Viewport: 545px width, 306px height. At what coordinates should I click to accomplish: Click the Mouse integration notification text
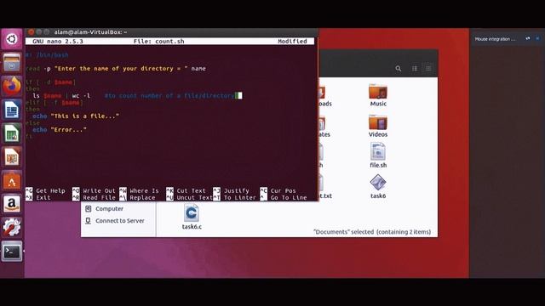[x=495, y=39]
